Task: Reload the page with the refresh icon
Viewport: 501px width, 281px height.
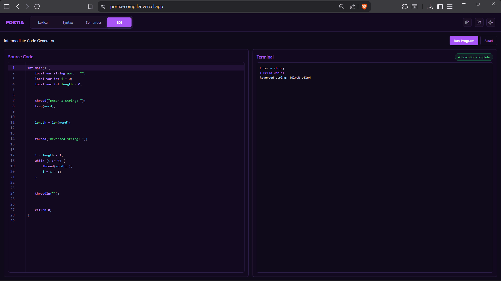Action: coord(37,7)
